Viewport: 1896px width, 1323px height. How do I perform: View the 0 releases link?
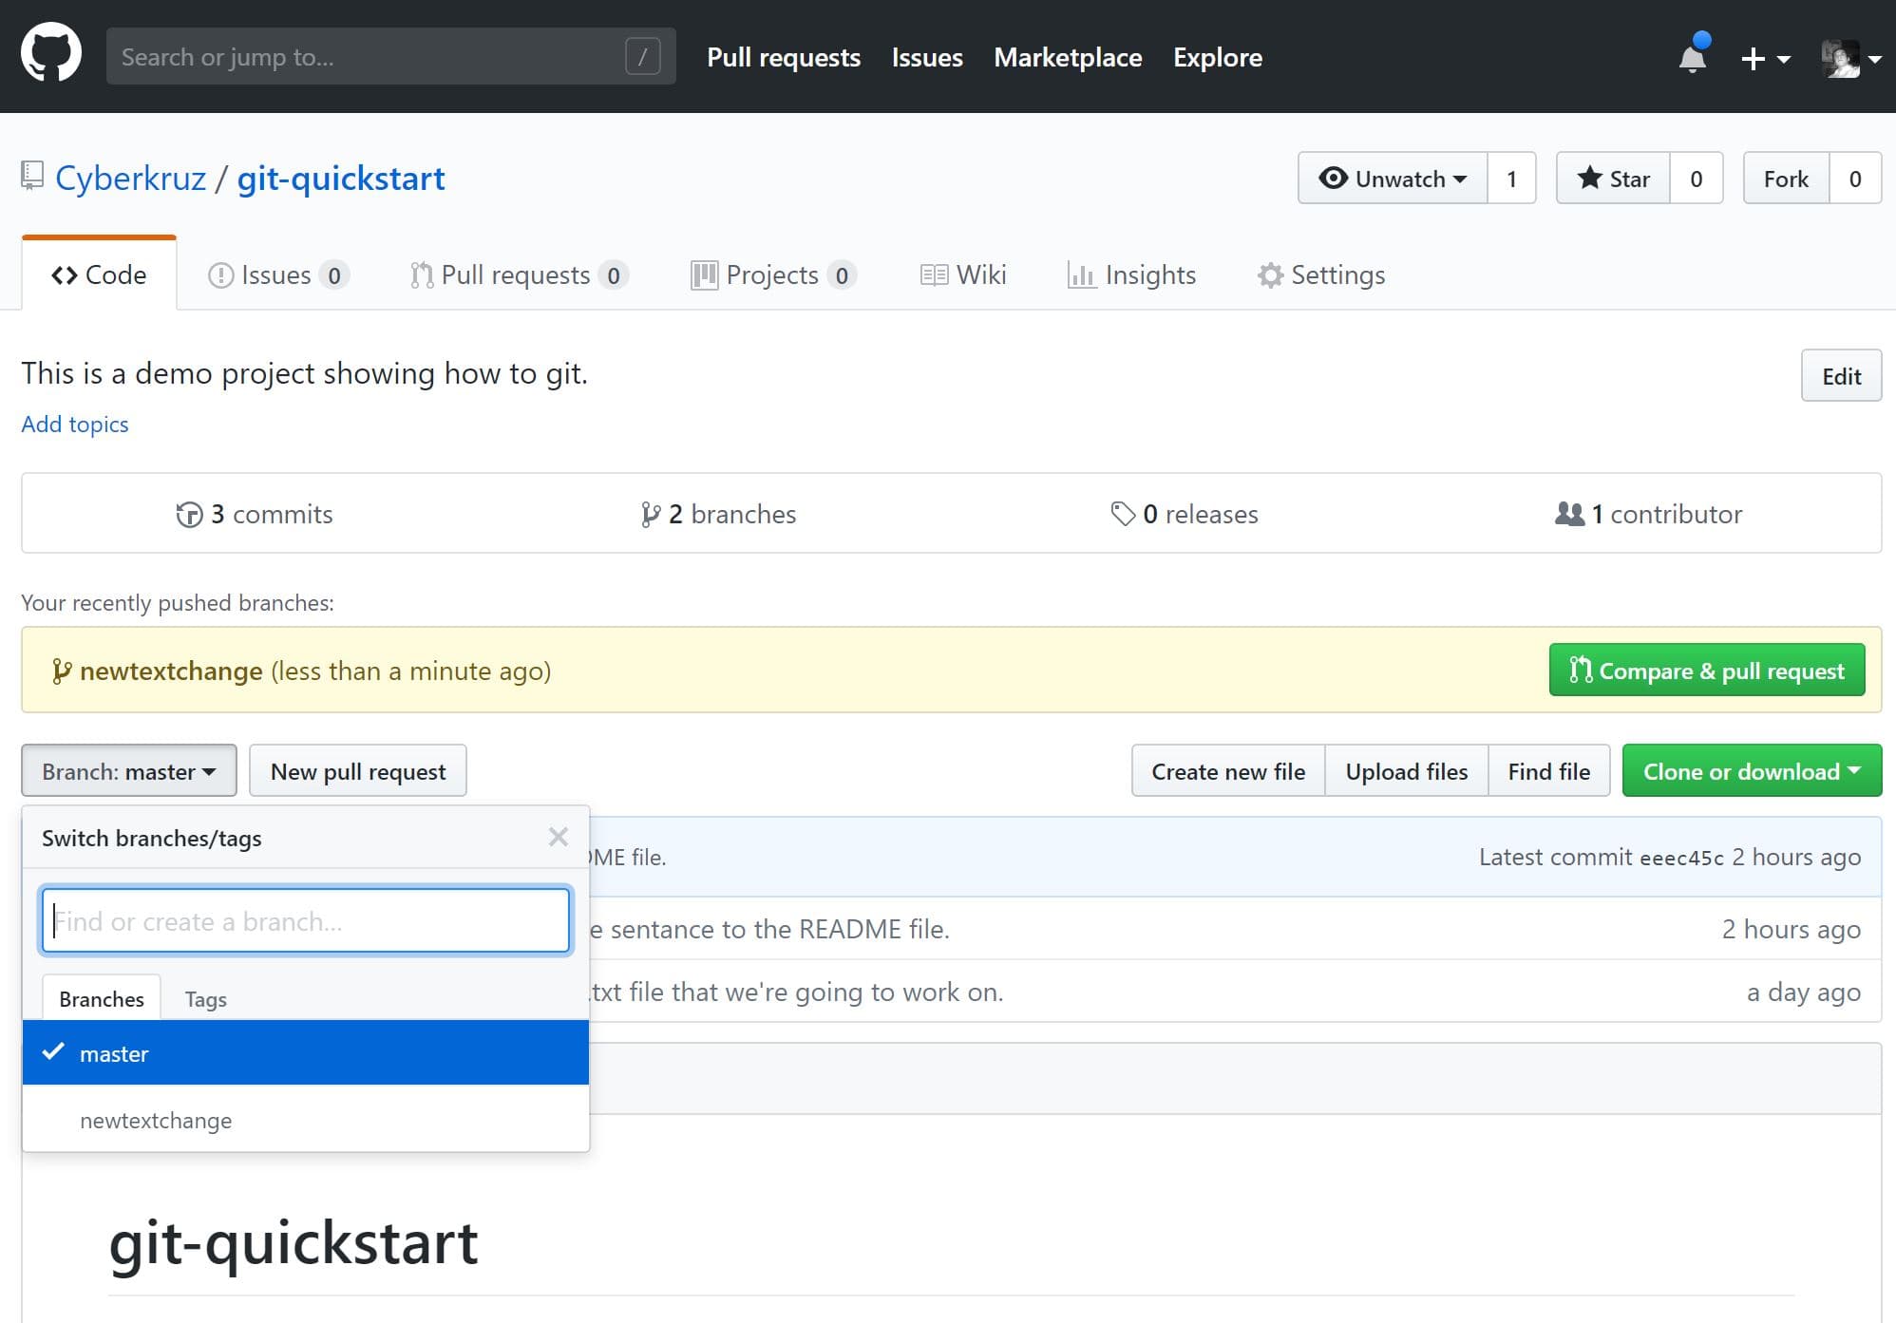(x=1185, y=514)
